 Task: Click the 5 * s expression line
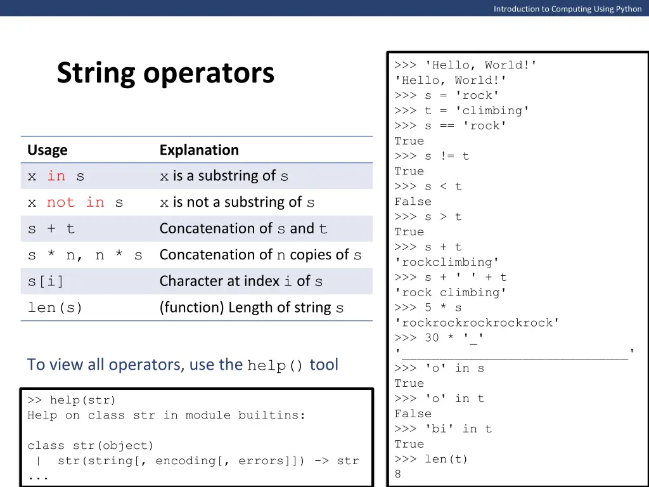pos(432,308)
